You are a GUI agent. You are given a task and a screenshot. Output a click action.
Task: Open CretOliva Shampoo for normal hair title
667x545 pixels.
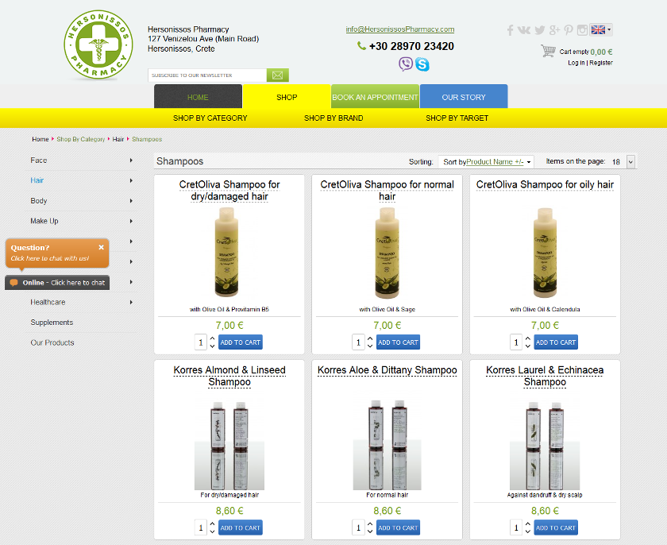pyautogui.click(x=387, y=190)
